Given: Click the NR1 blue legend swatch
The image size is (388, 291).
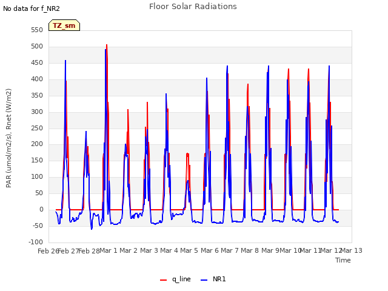Looking at the screenshot, I should [x=204, y=280].
